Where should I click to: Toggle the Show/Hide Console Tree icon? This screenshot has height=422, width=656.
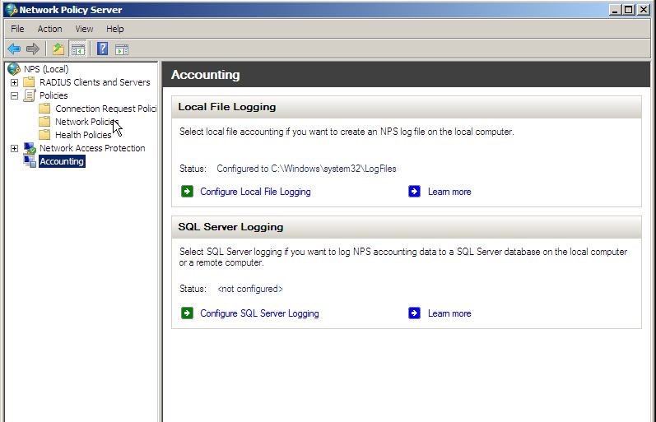click(x=78, y=49)
